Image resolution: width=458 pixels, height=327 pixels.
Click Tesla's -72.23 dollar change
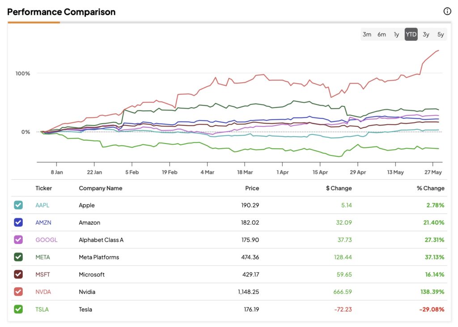click(343, 309)
